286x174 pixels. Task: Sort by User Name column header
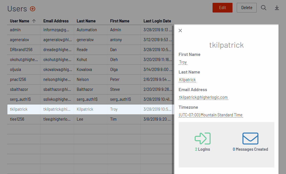pos(20,21)
